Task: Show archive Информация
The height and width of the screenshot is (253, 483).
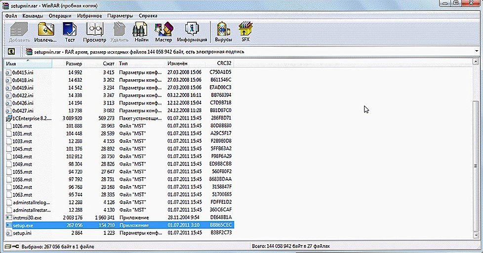Action: [192, 32]
